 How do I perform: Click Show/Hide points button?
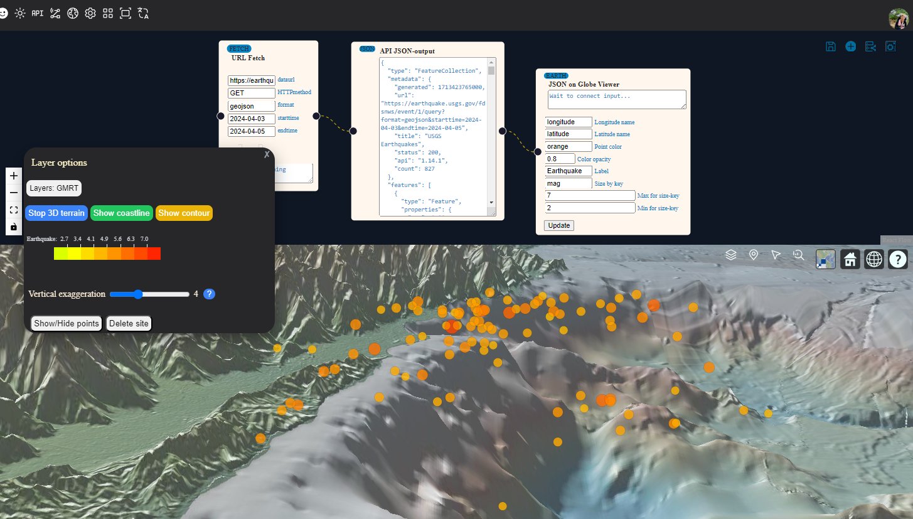coord(67,323)
